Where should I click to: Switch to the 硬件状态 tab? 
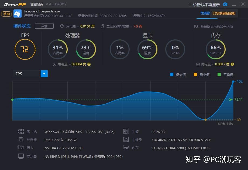[22, 26]
